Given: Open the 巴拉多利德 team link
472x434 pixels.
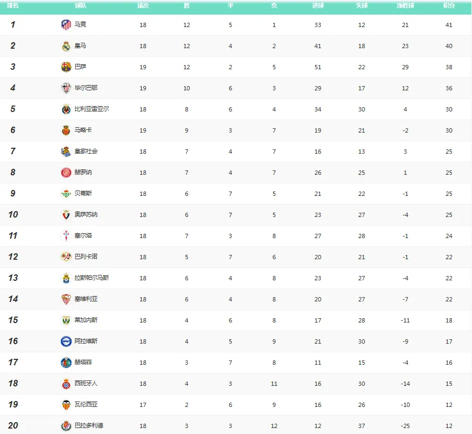Looking at the screenshot, I should tap(89, 425).
